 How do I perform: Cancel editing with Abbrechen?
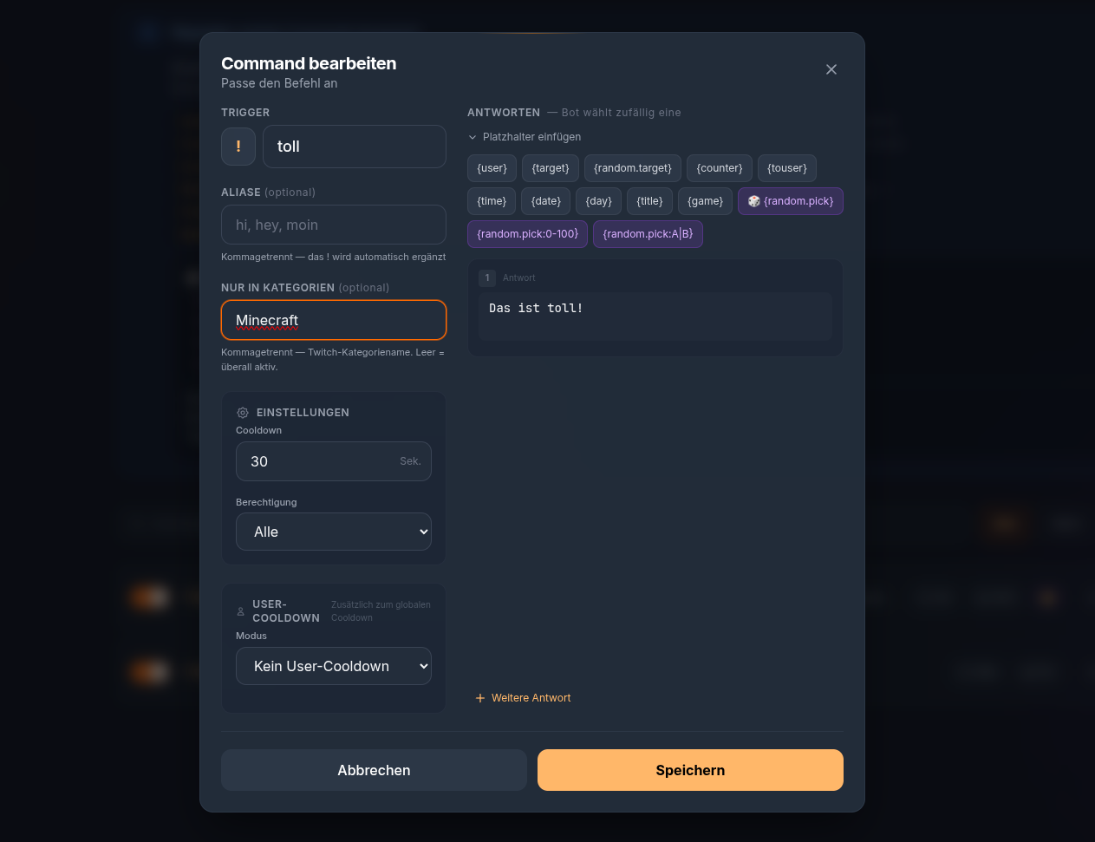[x=374, y=770]
